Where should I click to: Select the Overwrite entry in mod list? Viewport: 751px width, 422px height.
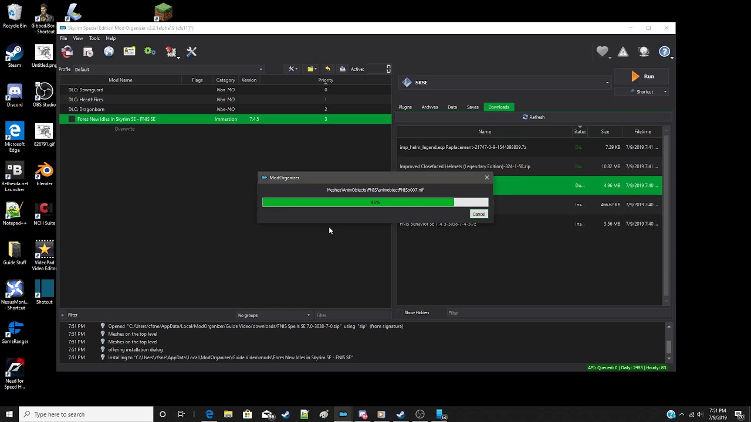pyautogui.click(x=124, y=129)
